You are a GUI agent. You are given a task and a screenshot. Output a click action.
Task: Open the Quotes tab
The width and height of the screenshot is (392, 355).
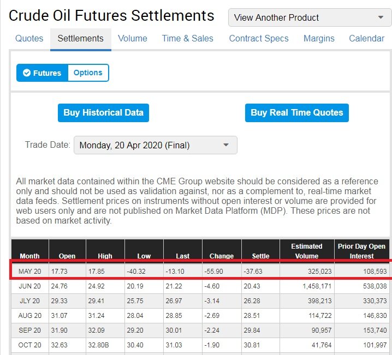click(x=29, y=38)
